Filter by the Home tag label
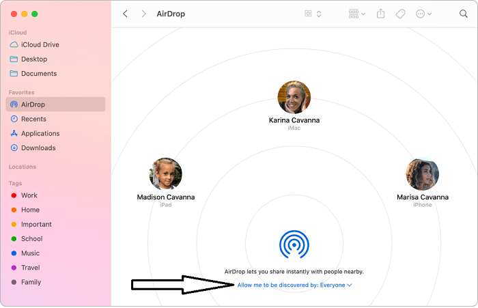 [x=30, y=210]
